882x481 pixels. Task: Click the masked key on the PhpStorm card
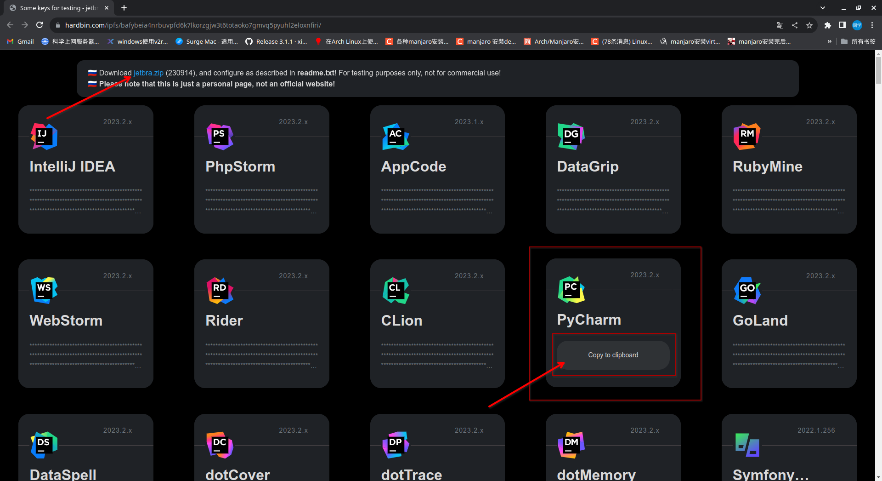click(261, 201)
